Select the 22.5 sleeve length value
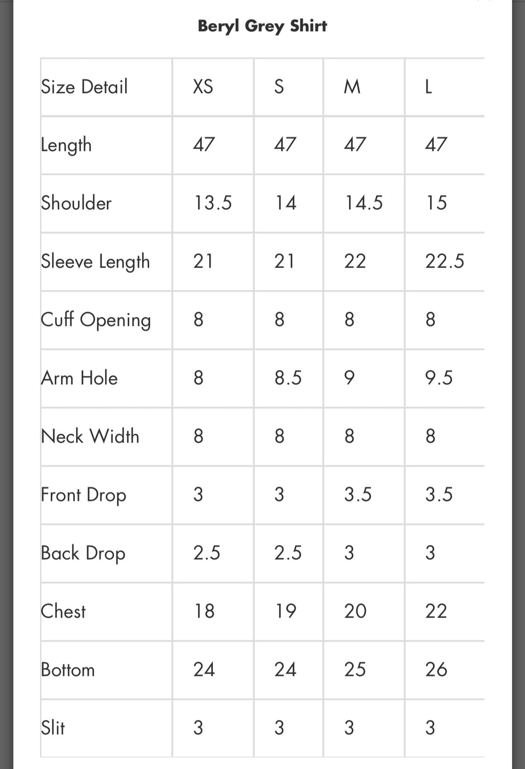The image size is (525, 769). (445, 261)
